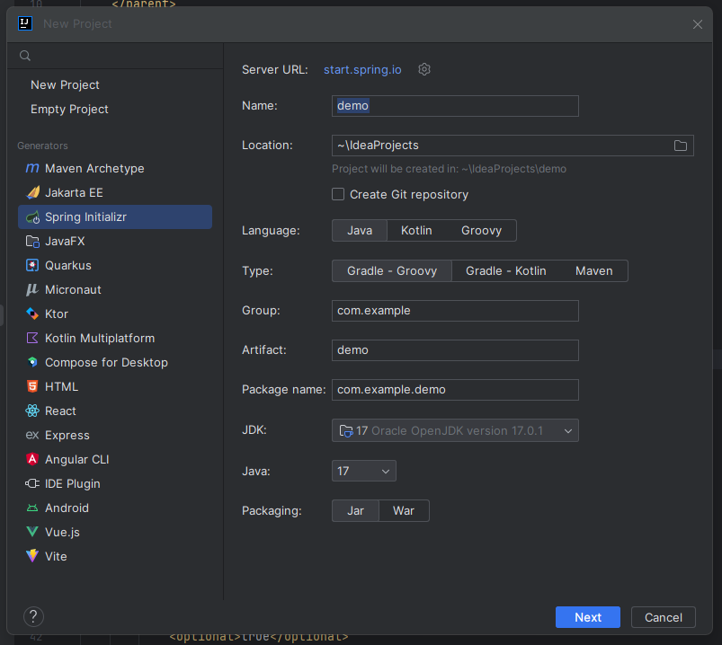722x645 pixels.
Task: Click the Next button
Action: (x=587, y=617)
